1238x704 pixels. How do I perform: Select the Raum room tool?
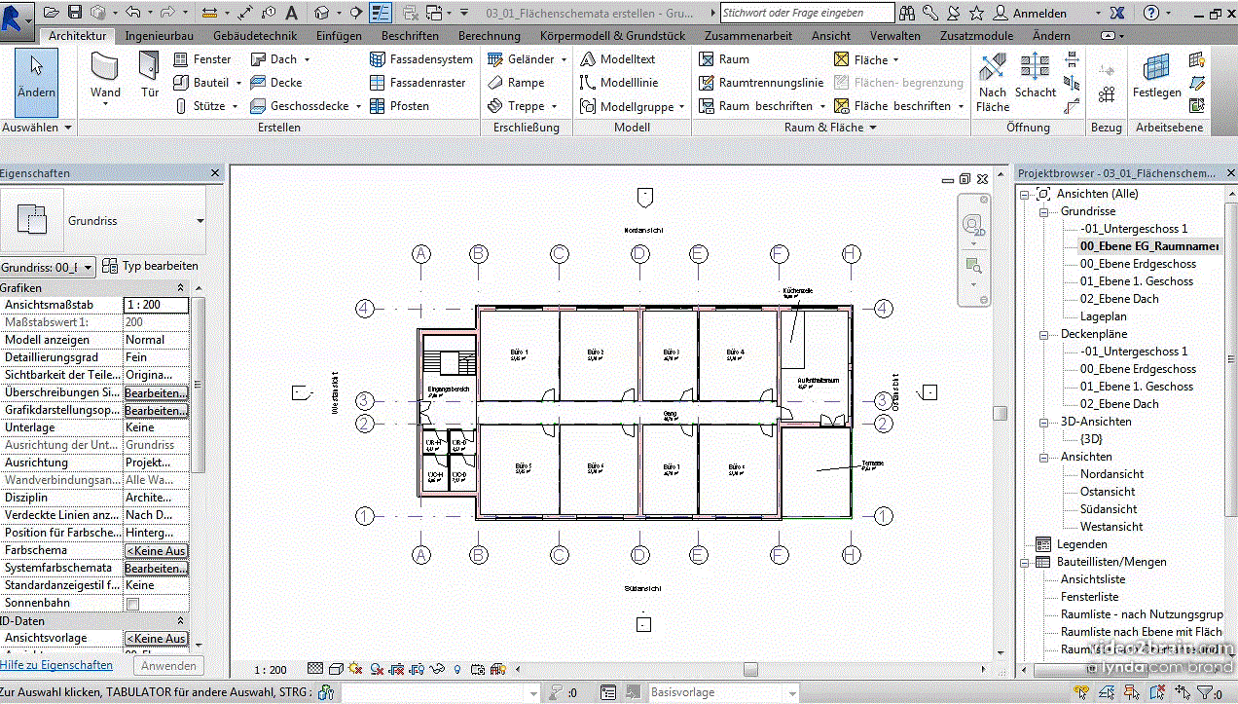pos(724,59)
